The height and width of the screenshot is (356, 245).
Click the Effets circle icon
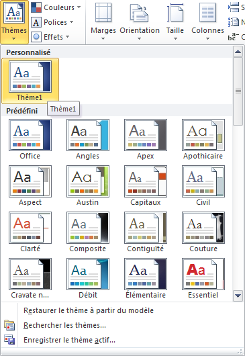36,37
